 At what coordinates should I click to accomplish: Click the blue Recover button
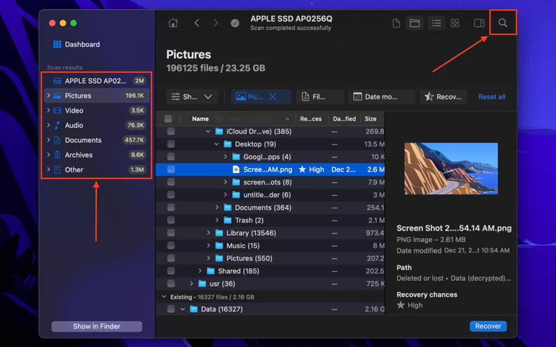pos(488,326)
